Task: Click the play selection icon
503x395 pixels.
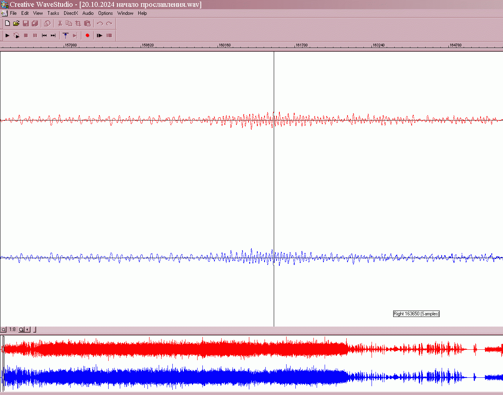Action: click(x=100, y=36)
